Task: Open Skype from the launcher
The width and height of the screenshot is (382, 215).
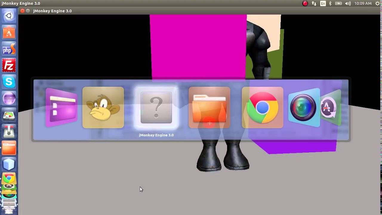Action: [9, 82]
